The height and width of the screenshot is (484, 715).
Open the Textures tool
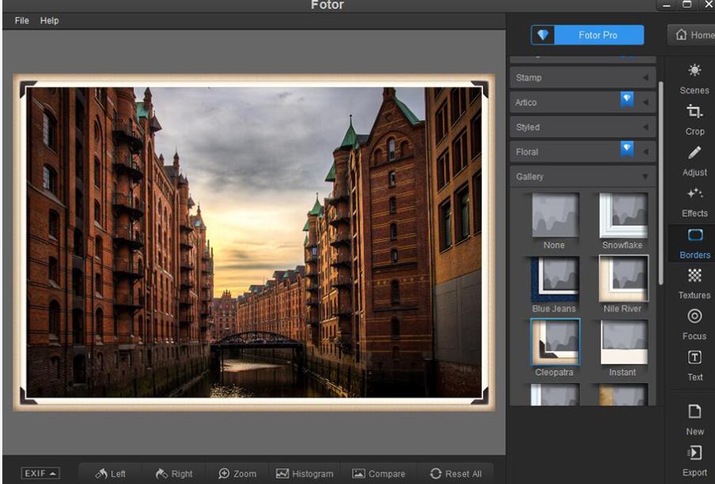click(694, 284)
